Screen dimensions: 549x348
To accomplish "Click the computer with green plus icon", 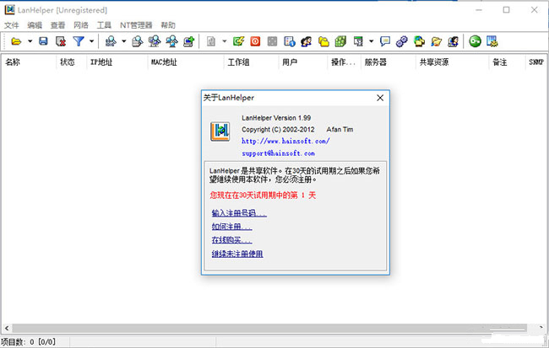I will [189, 41].
